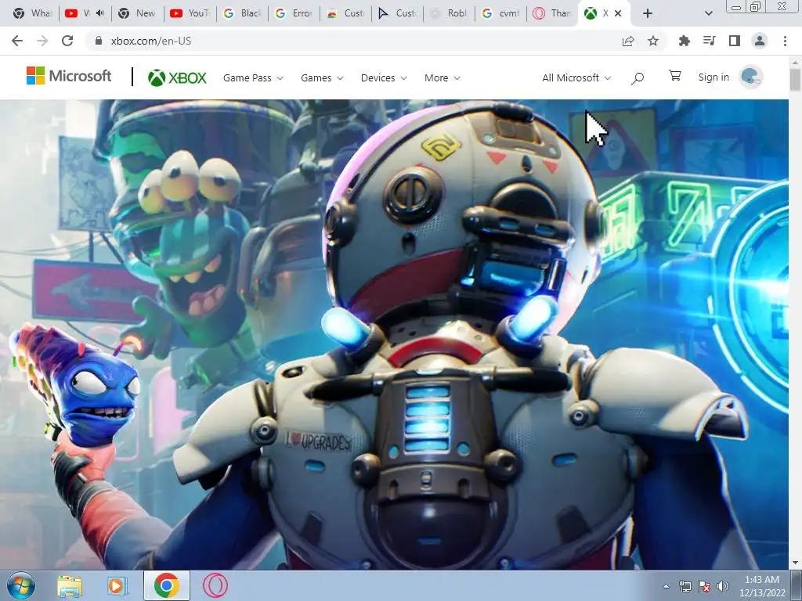Switch to the 'New' tab
This screenshot has height=601, width=802.
(137, 13)
